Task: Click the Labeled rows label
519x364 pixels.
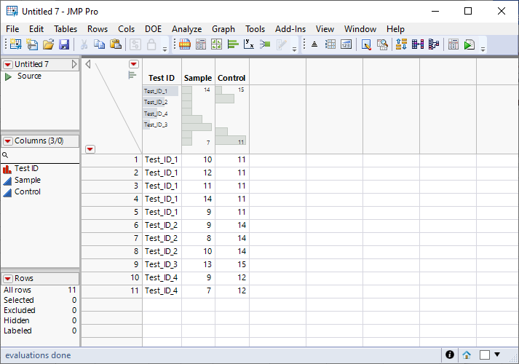Action: click(x=18, y=331)
